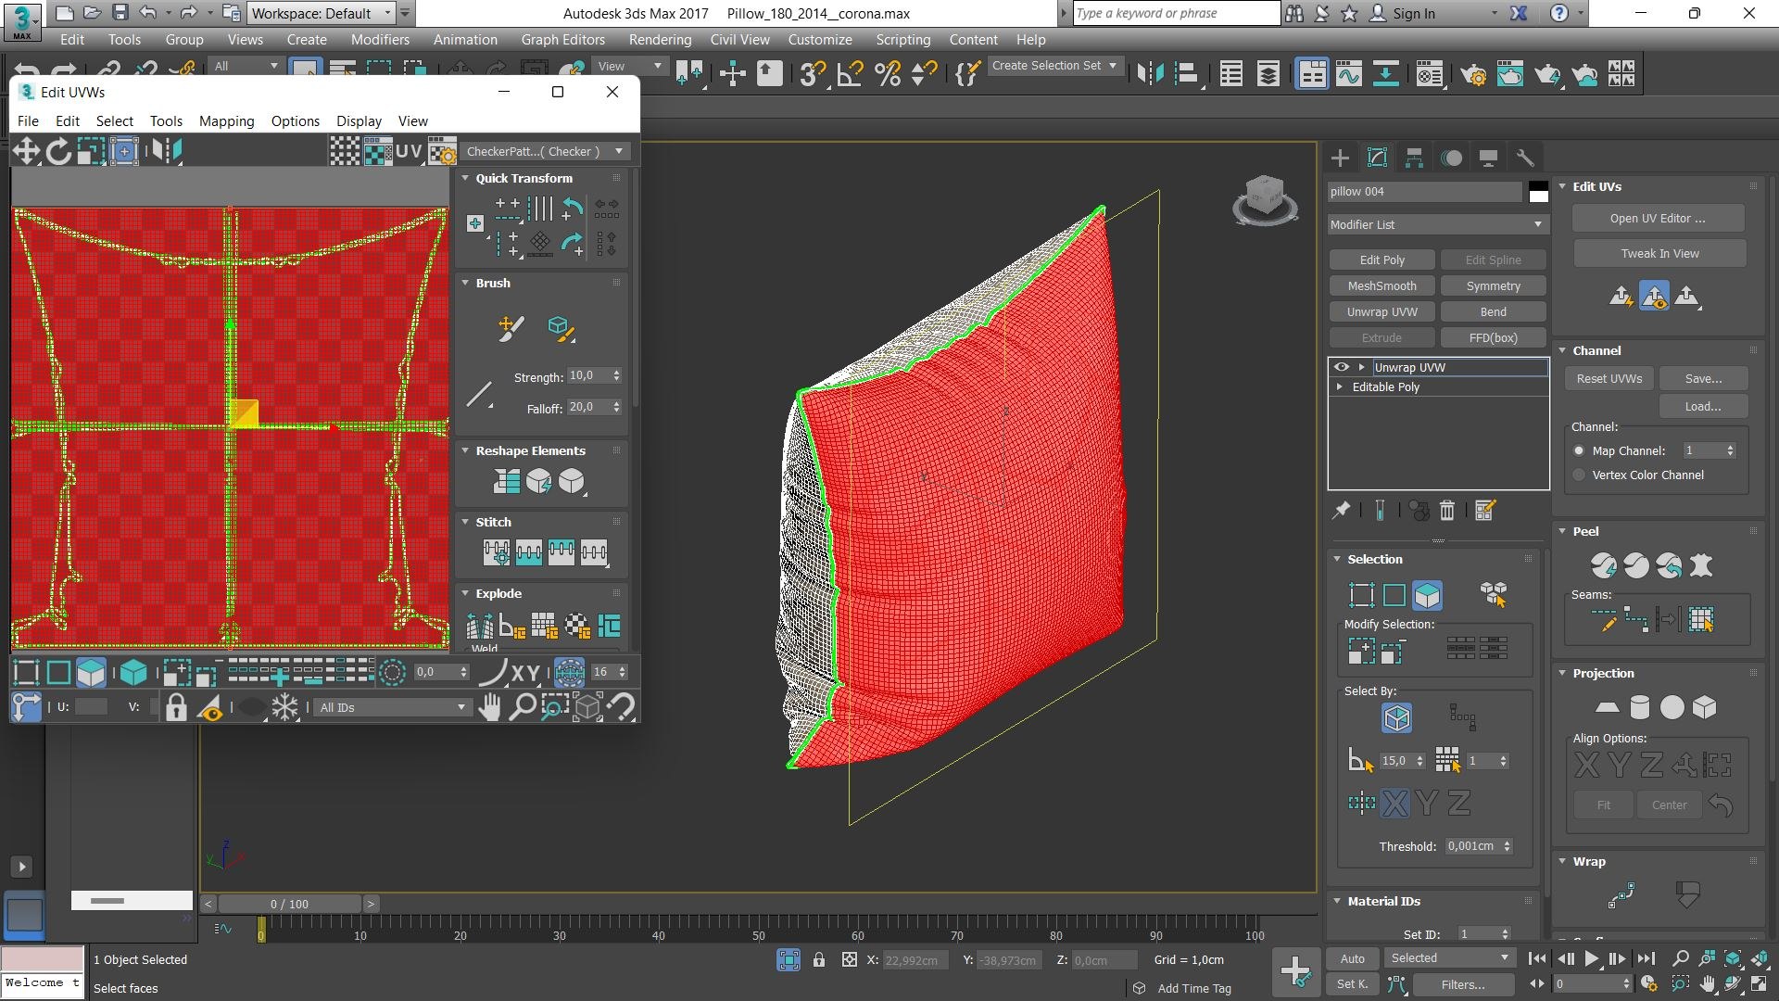Toggle Unwrap UVW modifier visibility eye
The image size is (1779, 1001).
click(1341, 367)
